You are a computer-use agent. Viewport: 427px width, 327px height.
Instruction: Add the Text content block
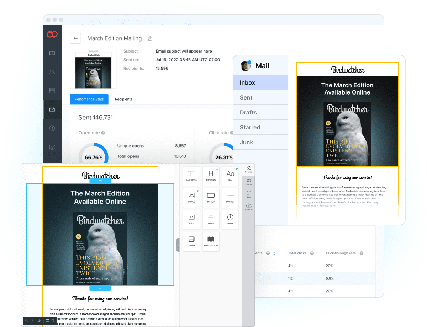[230, 176]
